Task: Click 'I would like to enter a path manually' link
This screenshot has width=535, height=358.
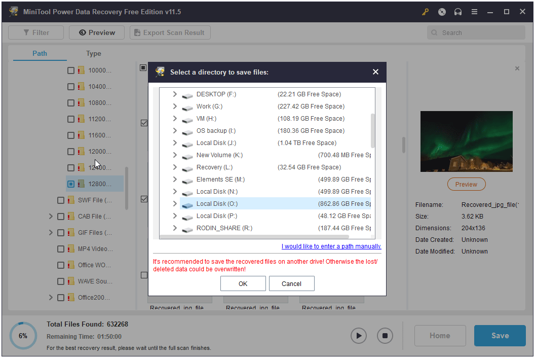Action: pyautogui.click(x=331, y=246)
